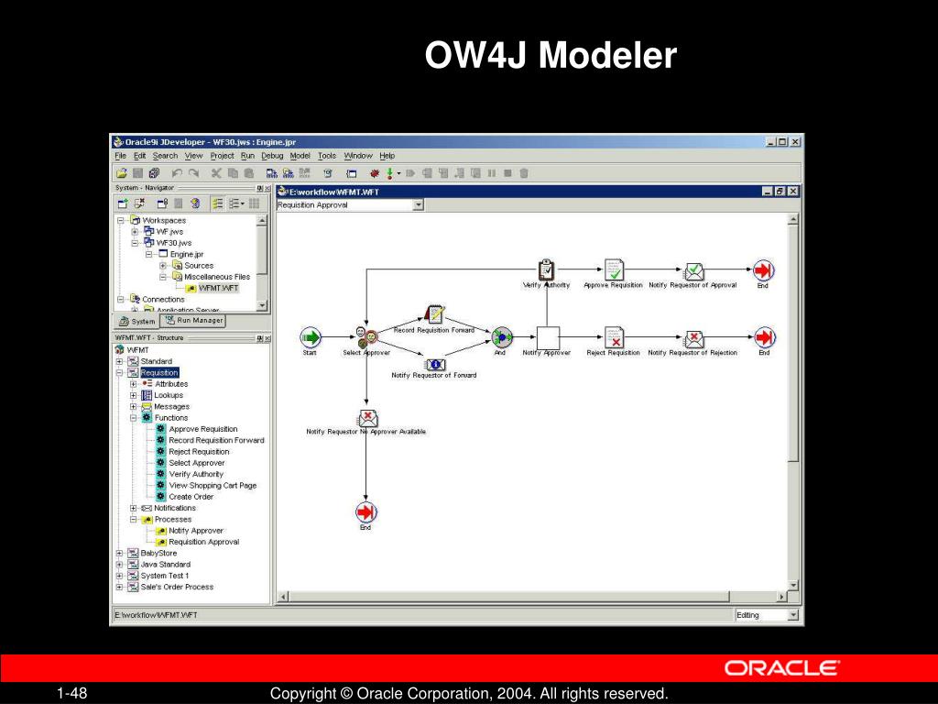Image resolution: width=938 pixels, height=704 pixels.
Task: Expand the Notifications node in Structure
Action: click(134, 508)
